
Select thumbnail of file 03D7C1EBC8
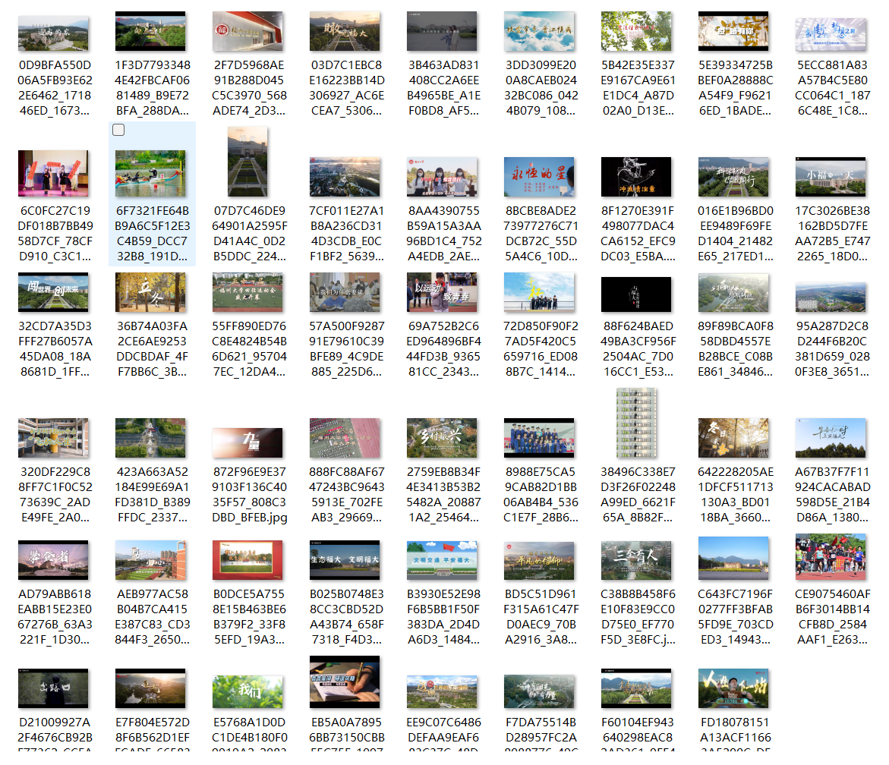tap(345, 31)
